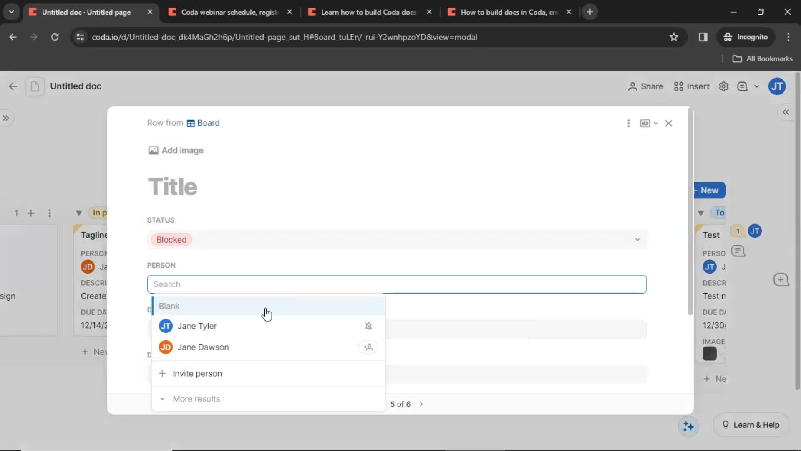Click the three-dot options menu icon
This screenshot has width=801, height=451.
pyautogui.click(x=628, y=122)
